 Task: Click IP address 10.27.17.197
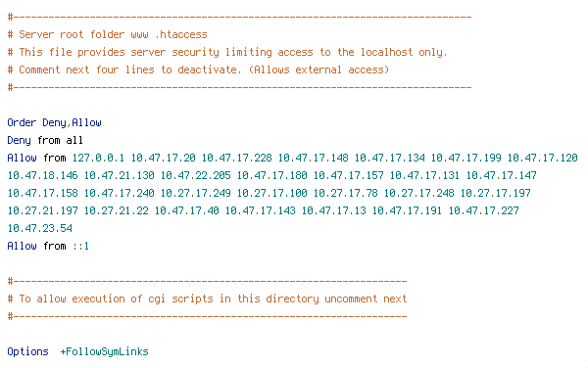(x=495, y=193)
